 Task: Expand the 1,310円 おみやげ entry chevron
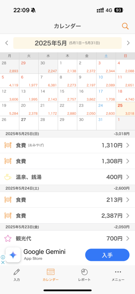[x=128, y=145]
